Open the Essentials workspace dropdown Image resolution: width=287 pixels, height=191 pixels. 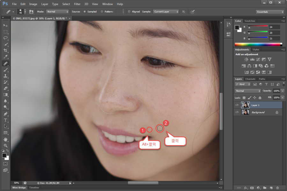[x=270, y=12]
